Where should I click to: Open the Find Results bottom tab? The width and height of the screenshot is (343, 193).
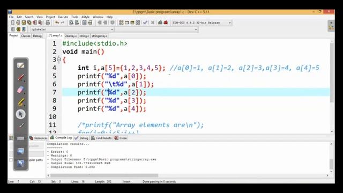(101, 138)
